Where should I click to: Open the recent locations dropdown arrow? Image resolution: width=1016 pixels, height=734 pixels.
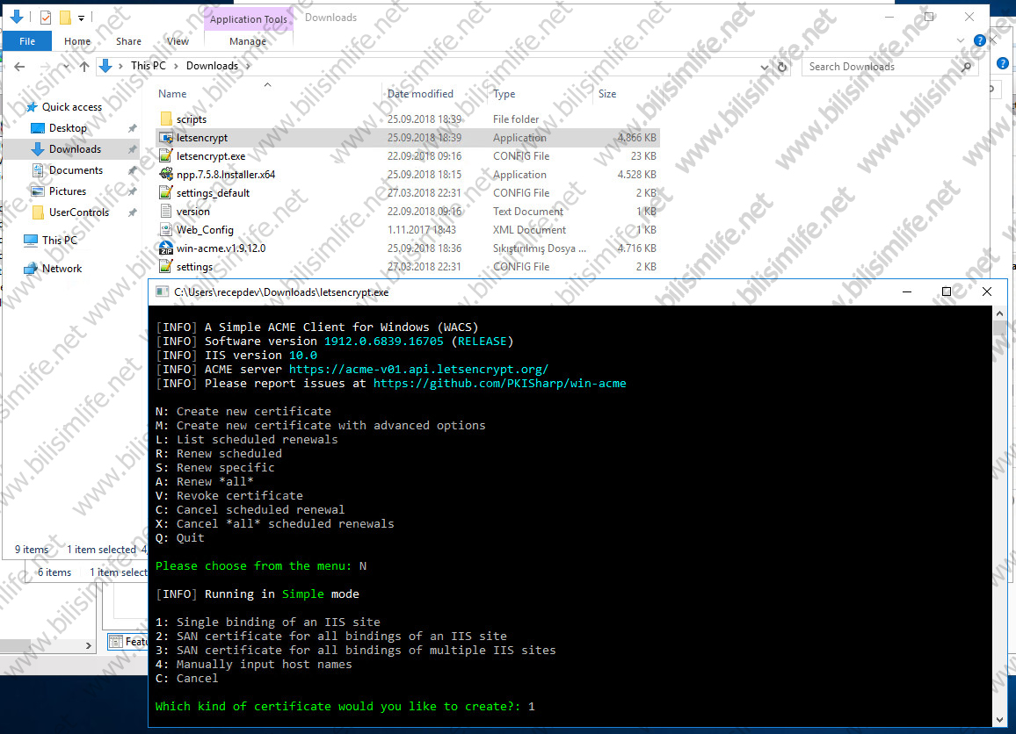tap(66, 67)
